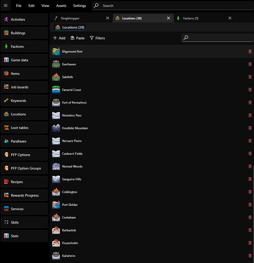Close the Locations (38) tab
Viewport: 254px width, 263px height.
169,18
